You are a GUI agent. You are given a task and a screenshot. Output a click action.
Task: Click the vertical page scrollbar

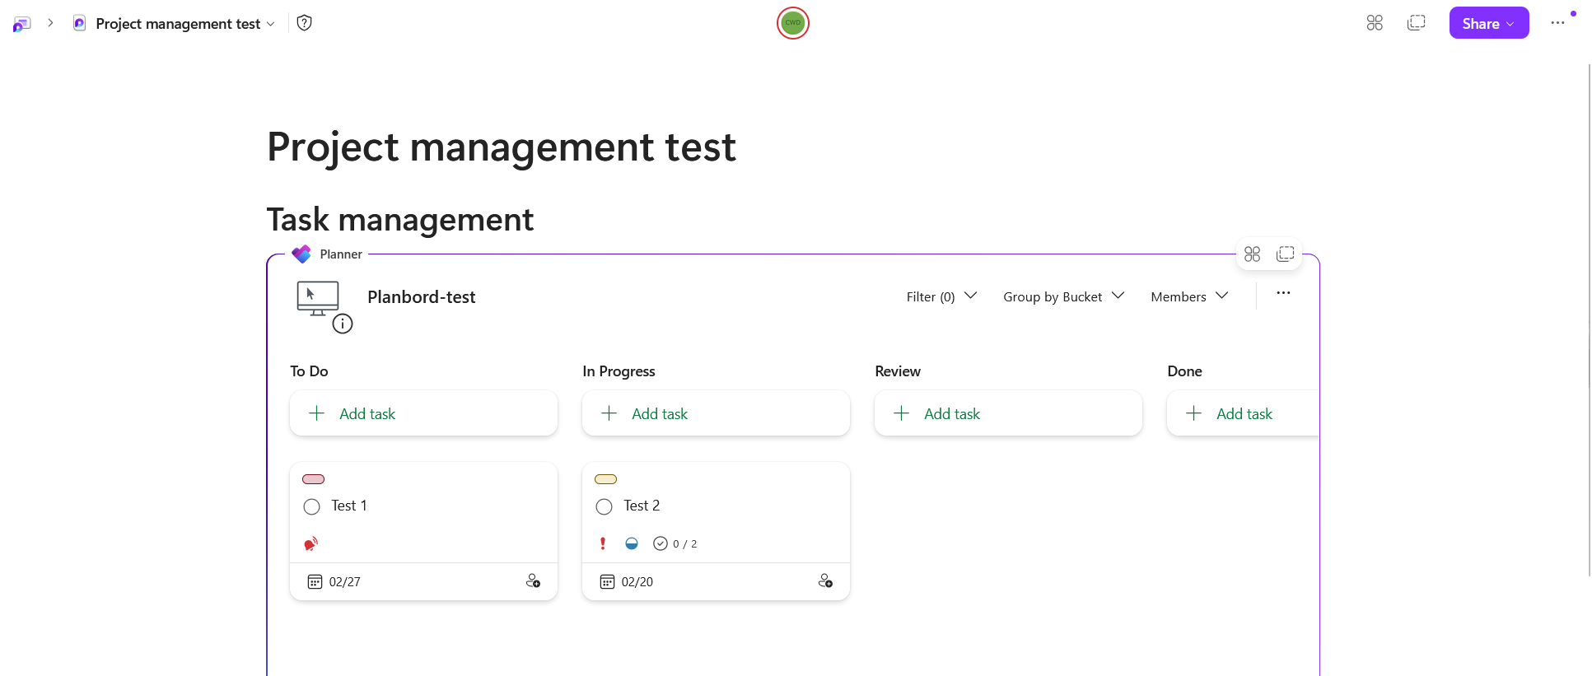1589,321
